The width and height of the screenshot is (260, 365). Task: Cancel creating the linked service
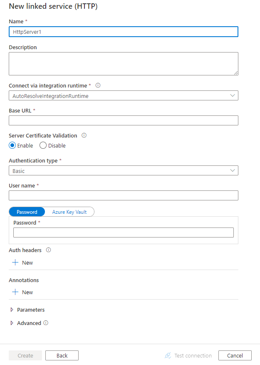[x=235, y=355]
